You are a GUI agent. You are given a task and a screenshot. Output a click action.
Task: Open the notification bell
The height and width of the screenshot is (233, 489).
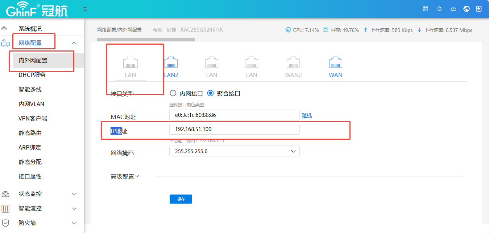(x=439, y=9)
